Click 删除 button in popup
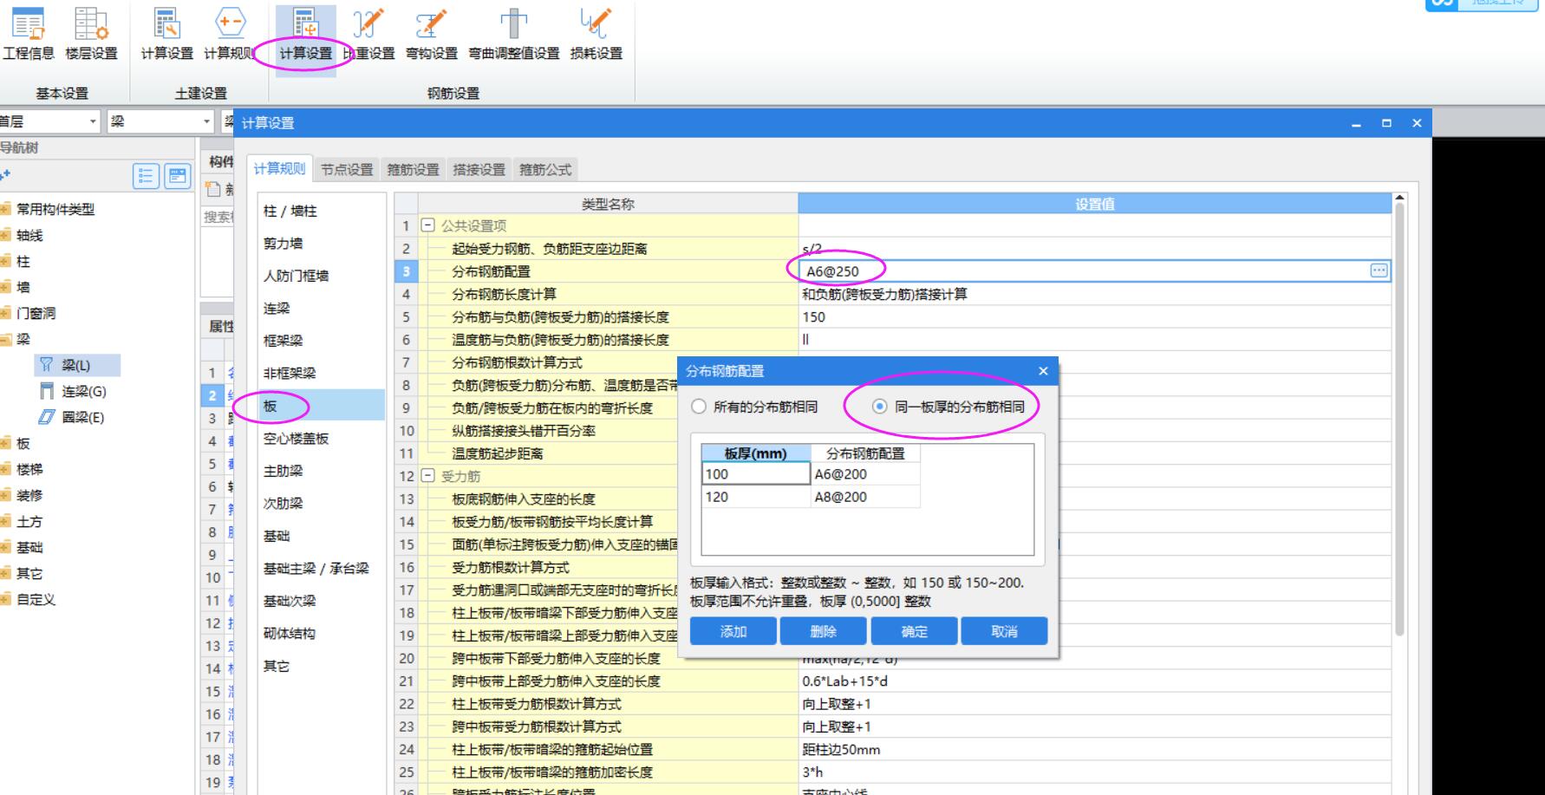 coord(824,631)
